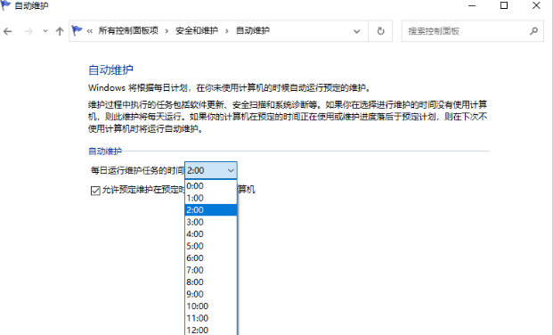Select 3:00 from the time list
Image resolution: width=553 pixels, height=335 pixels.
point(211,222)
